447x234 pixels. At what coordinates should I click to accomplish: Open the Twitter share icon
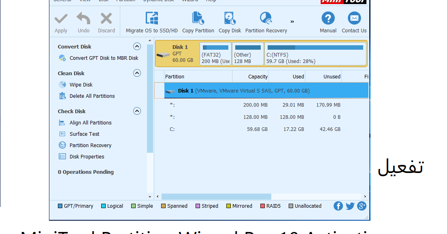tap(350, 206)
